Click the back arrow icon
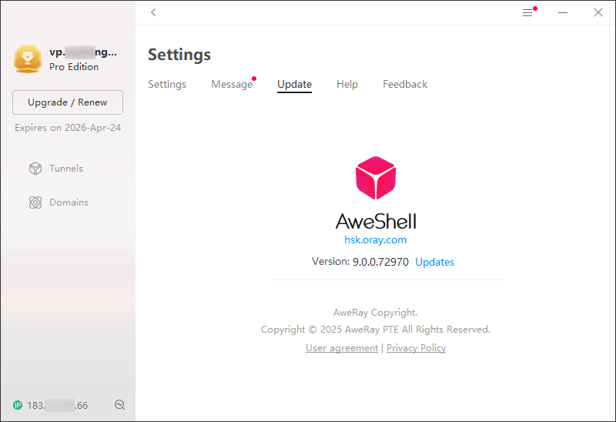The image size is (616, 422). click(x=153, y=12)
